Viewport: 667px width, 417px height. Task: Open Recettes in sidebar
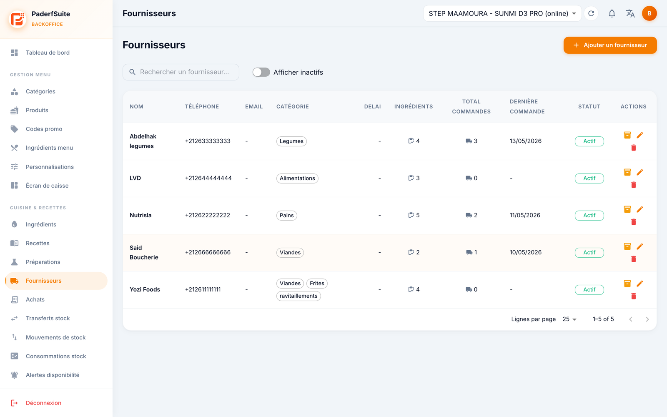(x=56, y=243)
